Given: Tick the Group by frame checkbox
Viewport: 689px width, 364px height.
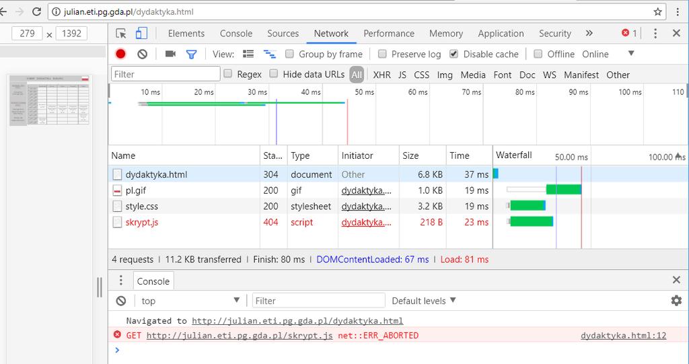Looking at the screenshot, I should click(289, 54).
